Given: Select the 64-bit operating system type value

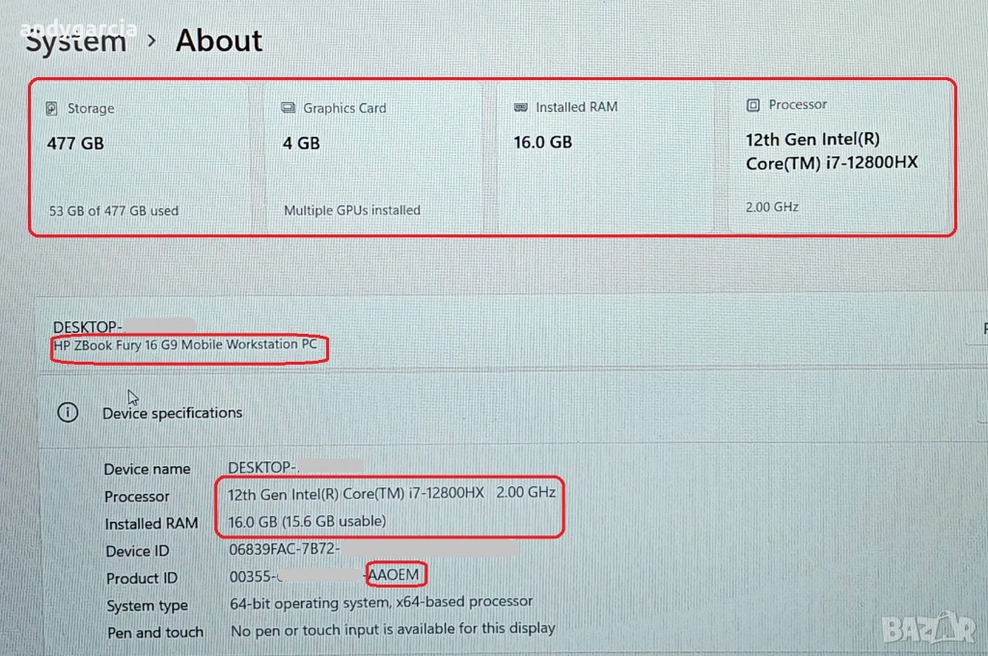Looking at the screenshot, I should click(381, 602).
